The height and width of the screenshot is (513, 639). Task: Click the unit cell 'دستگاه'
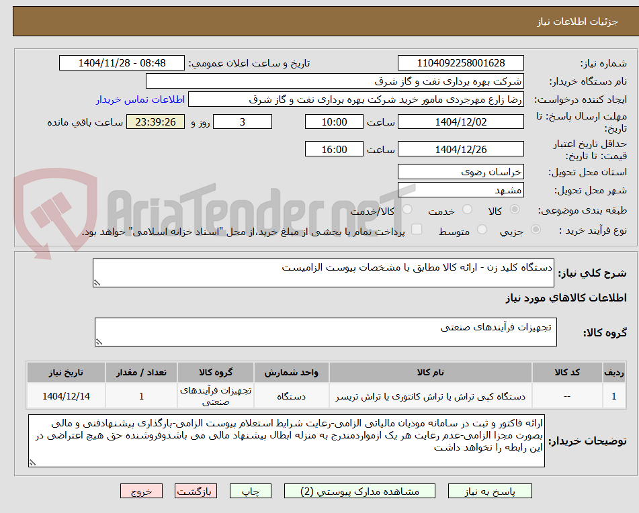pyautogui.click(x=292, y=396)
